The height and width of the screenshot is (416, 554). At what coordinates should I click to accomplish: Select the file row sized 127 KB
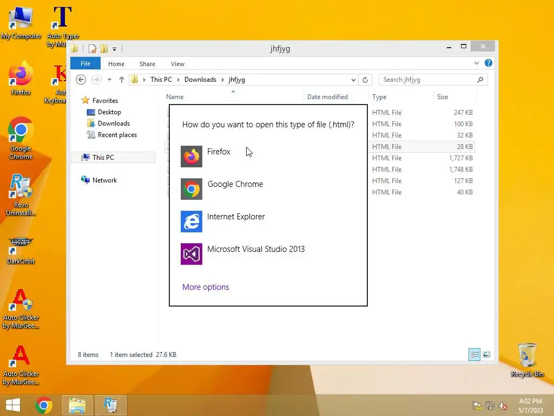click(422, 180)
